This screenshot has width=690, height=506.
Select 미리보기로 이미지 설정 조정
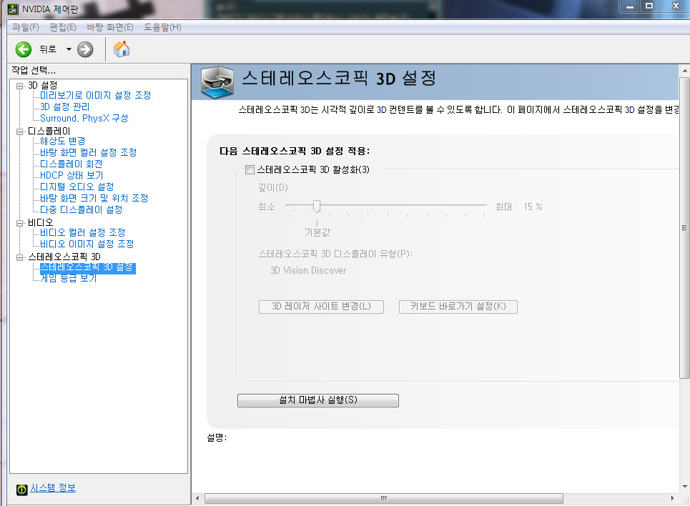[x=96, y=96]
